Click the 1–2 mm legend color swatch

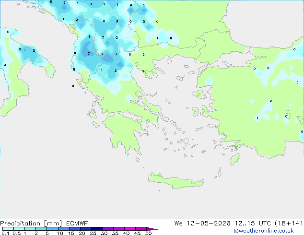(30, 229)
